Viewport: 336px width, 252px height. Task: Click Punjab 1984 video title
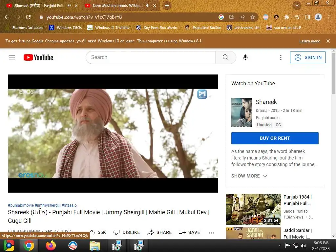297,200
